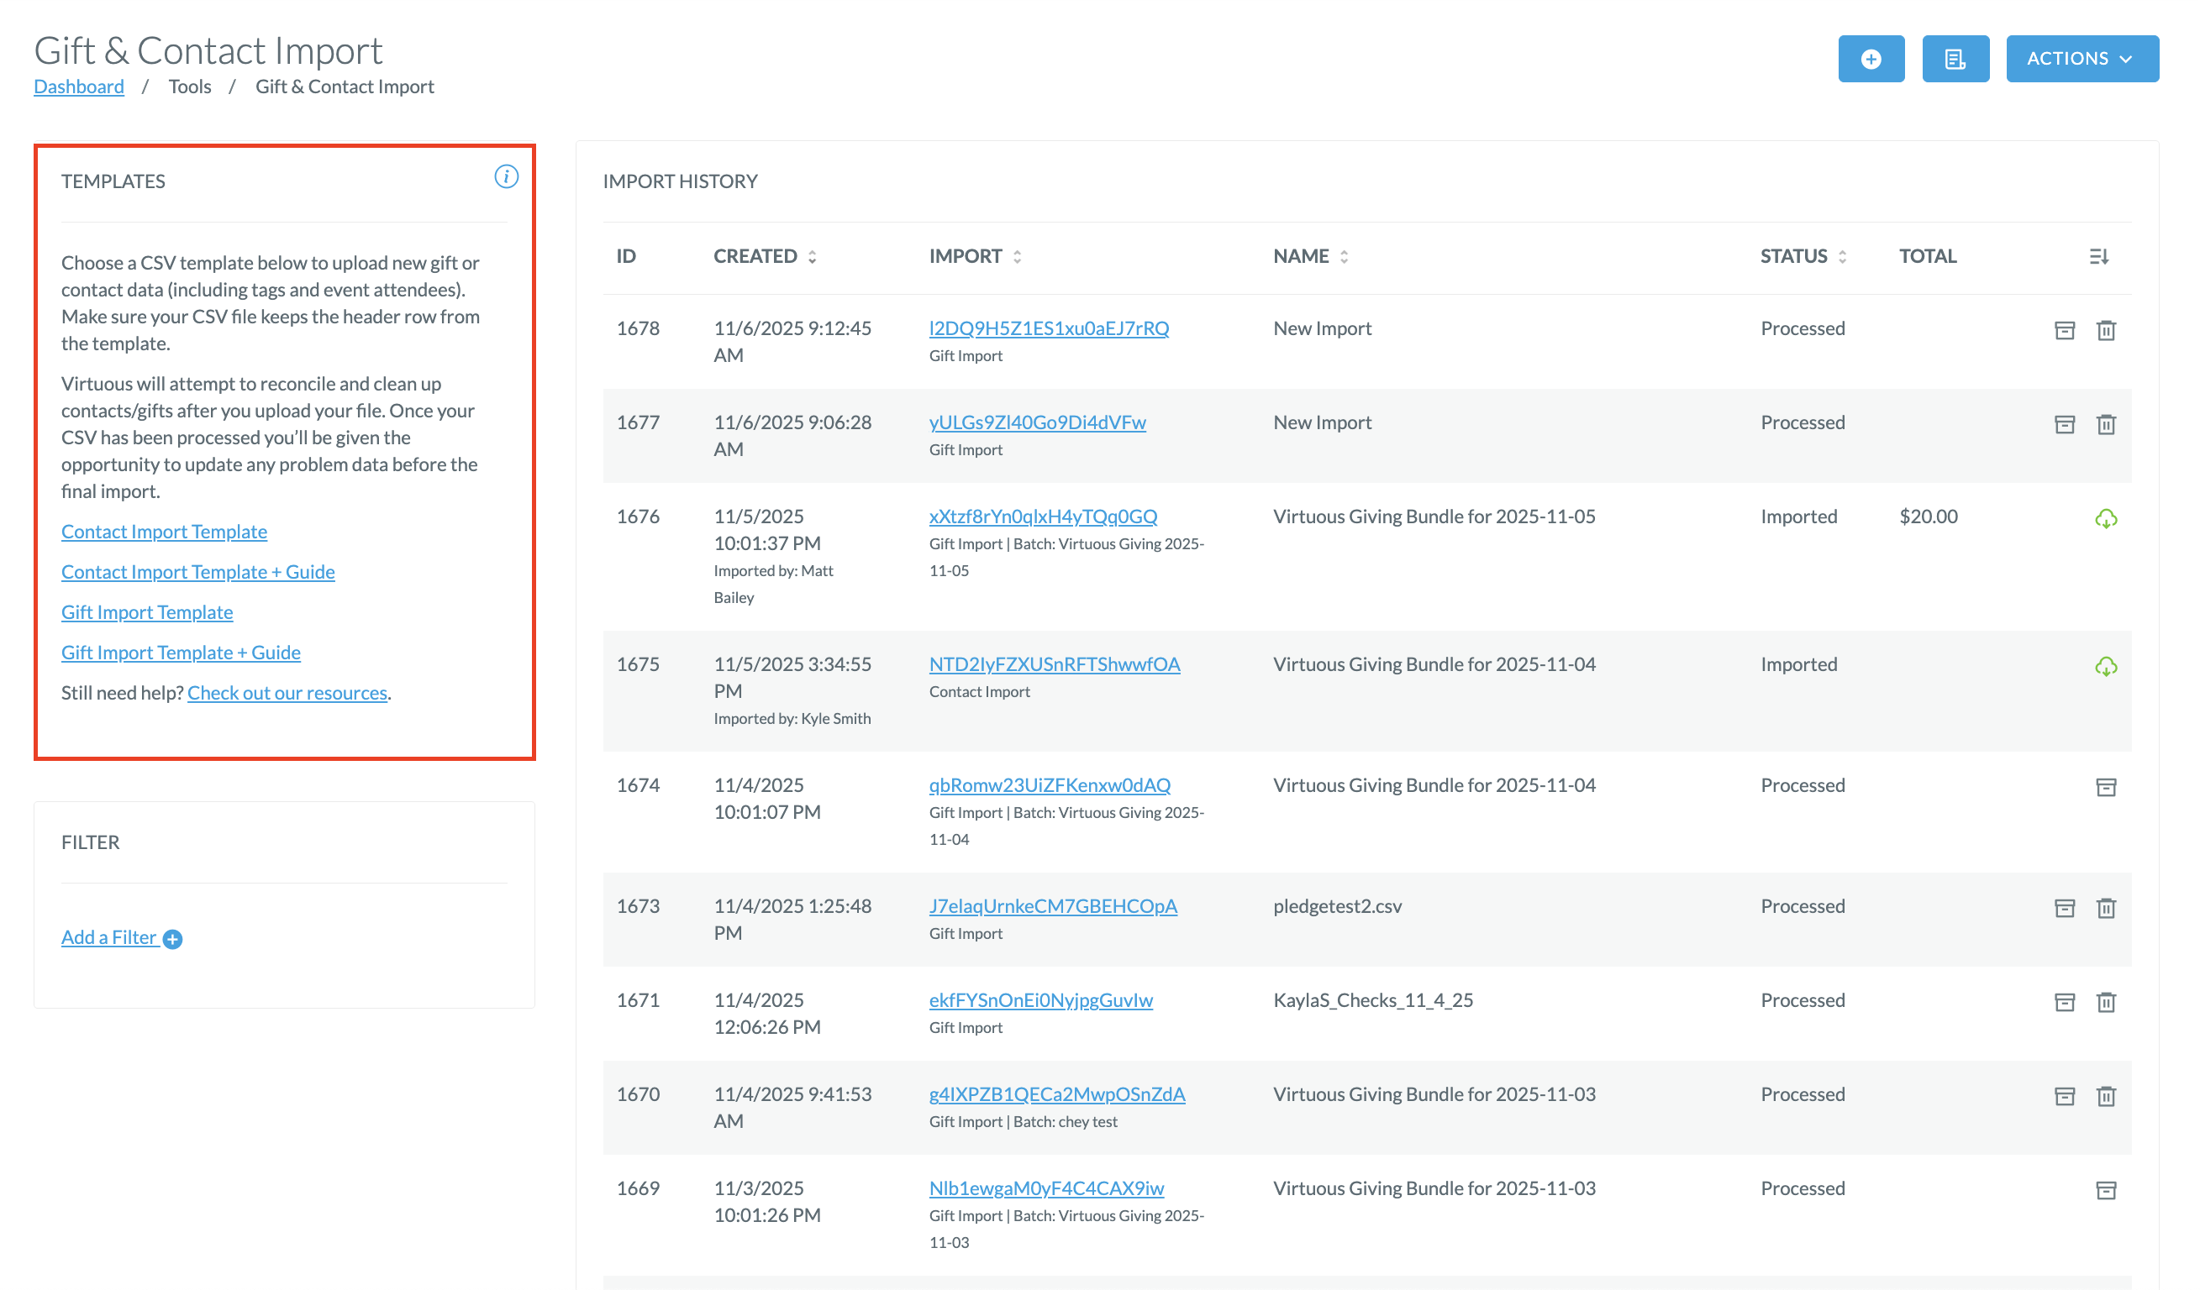Click the Templates info icon
This screenshot has width=2200, height=1290.
coord(507,177)
